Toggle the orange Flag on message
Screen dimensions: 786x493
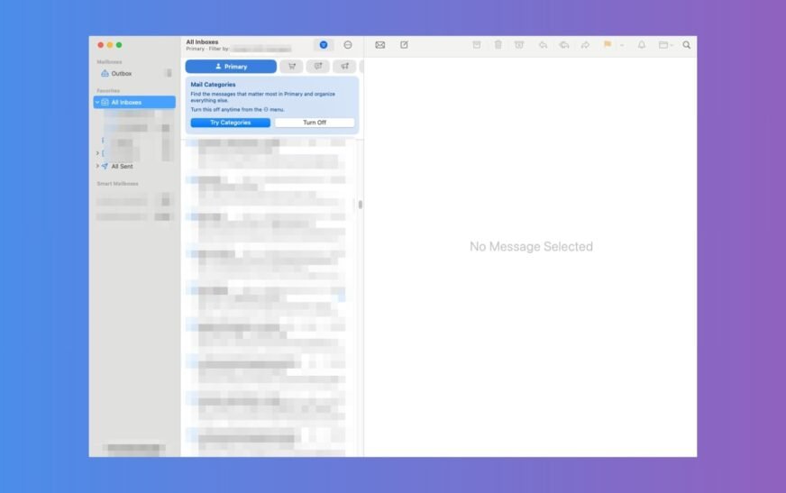pos(607,45)
